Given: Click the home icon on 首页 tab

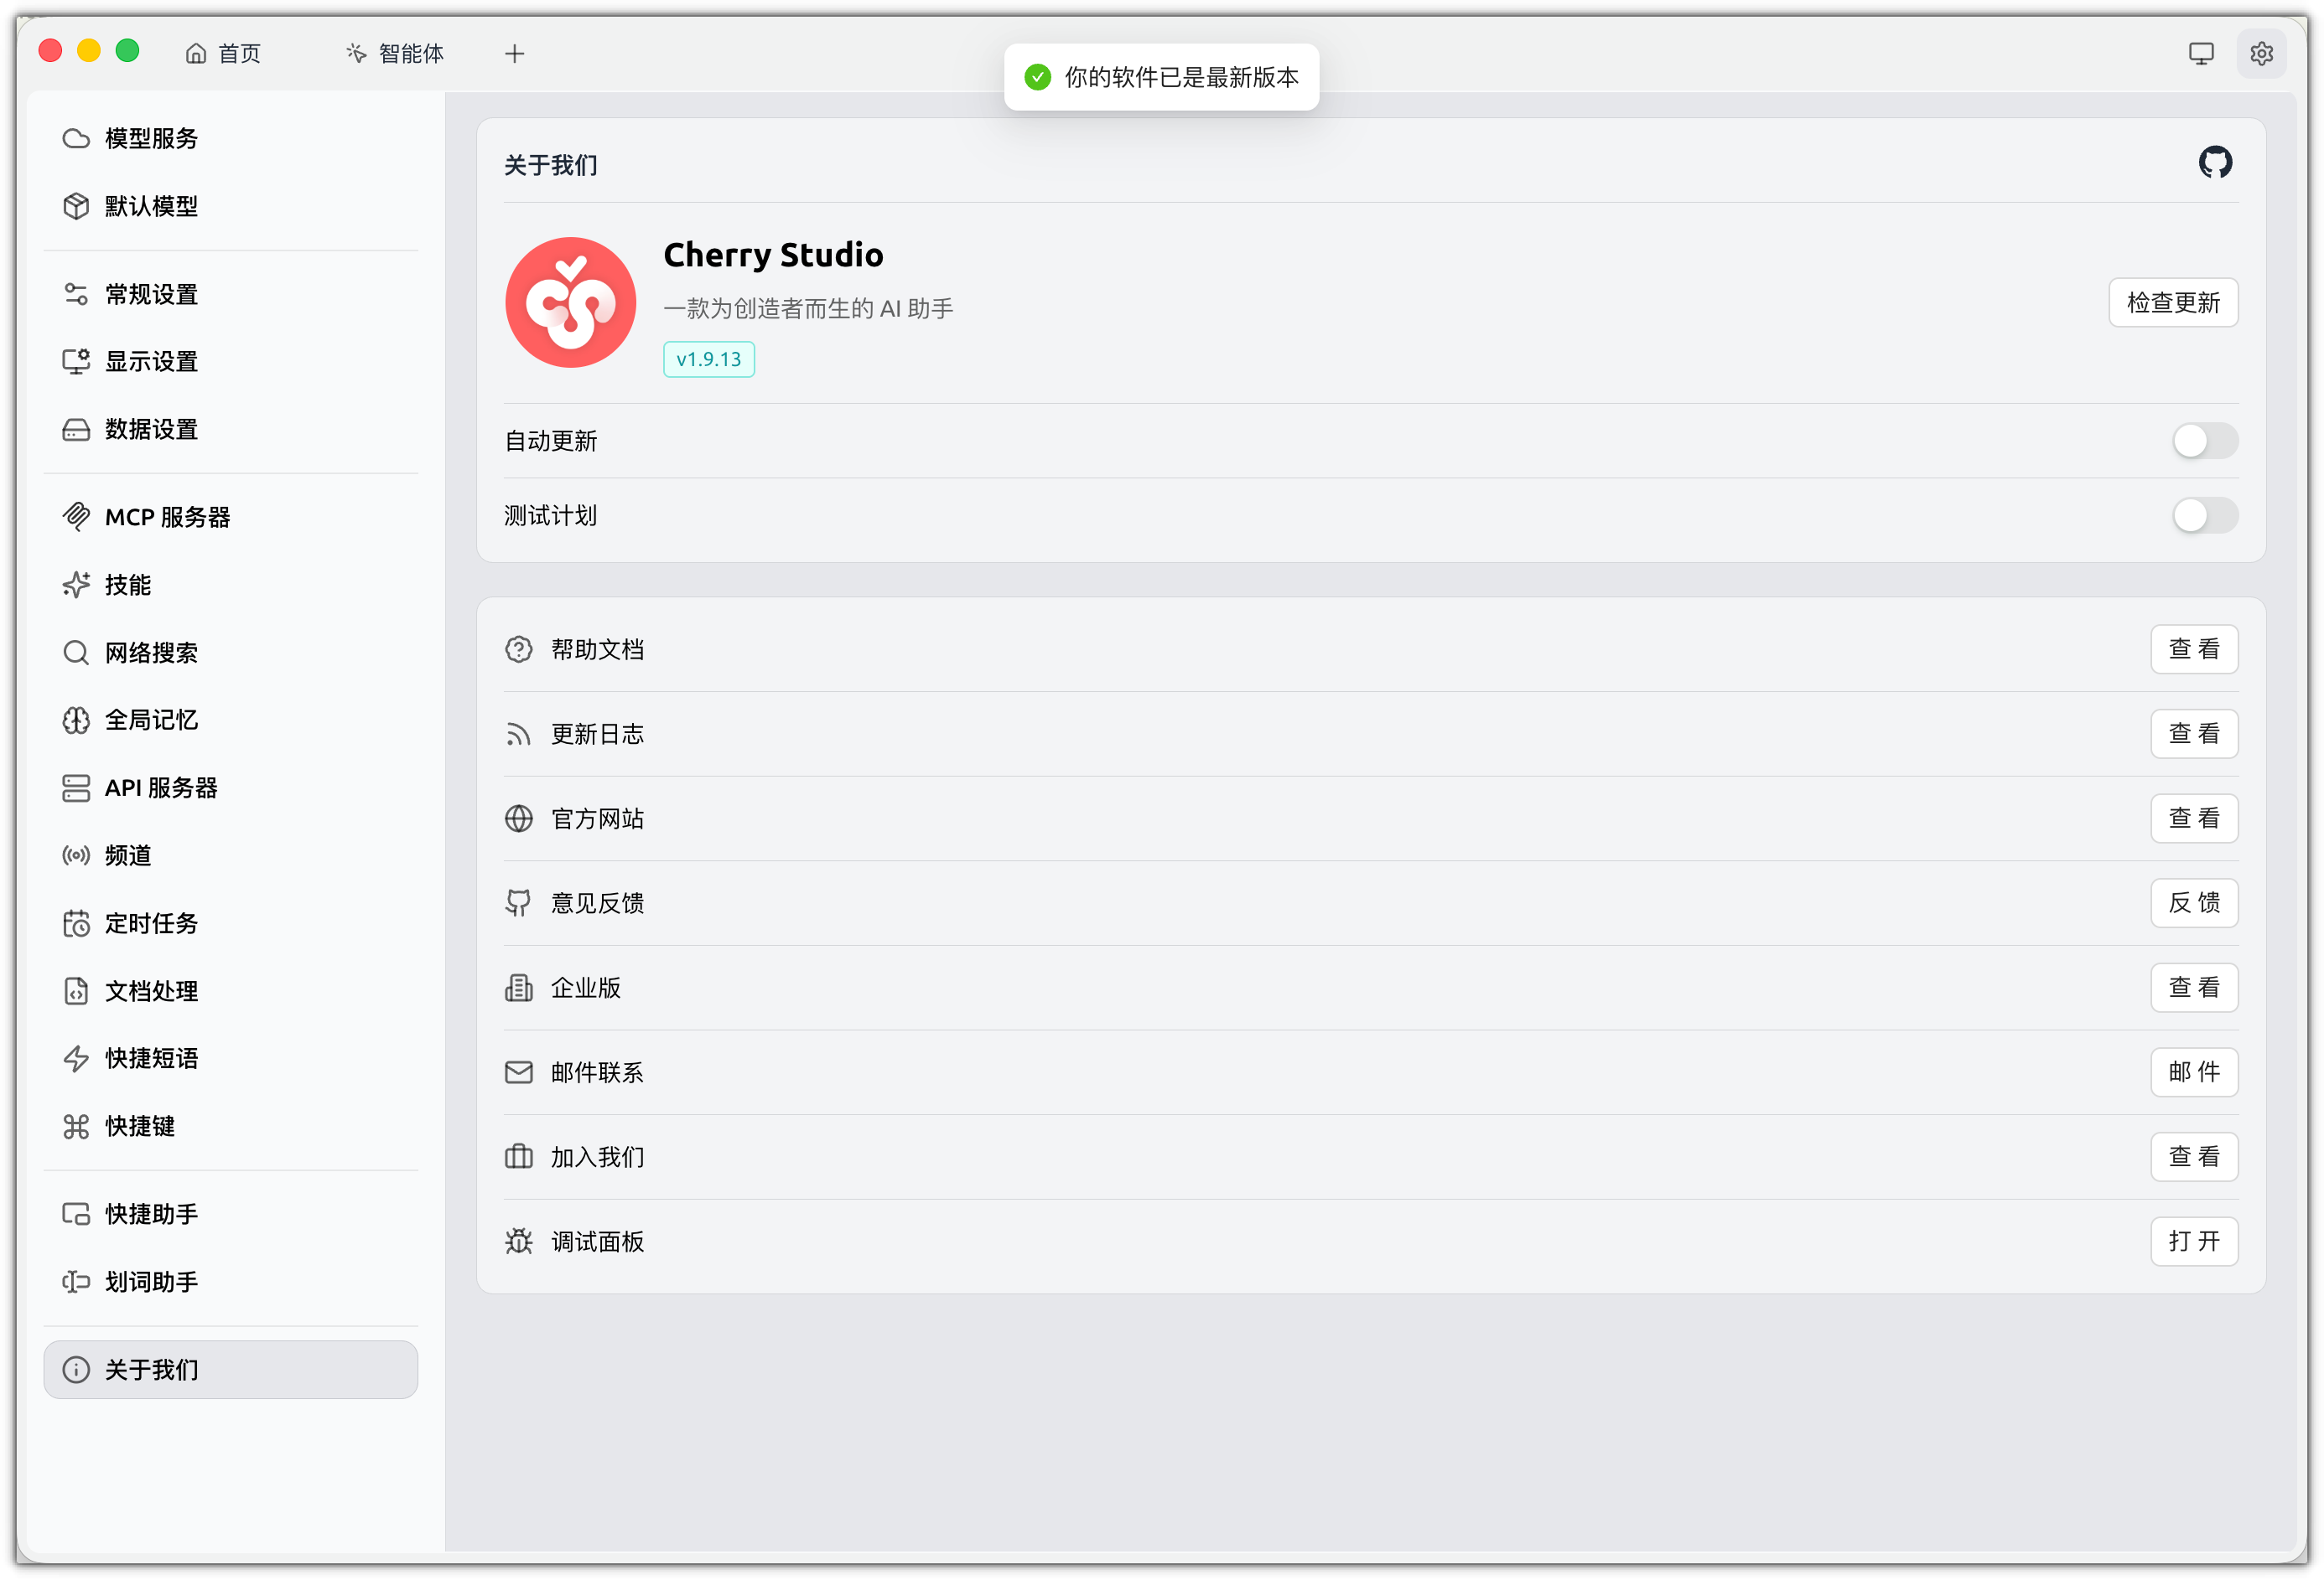Looking at the screenshot, I should 196,53.
